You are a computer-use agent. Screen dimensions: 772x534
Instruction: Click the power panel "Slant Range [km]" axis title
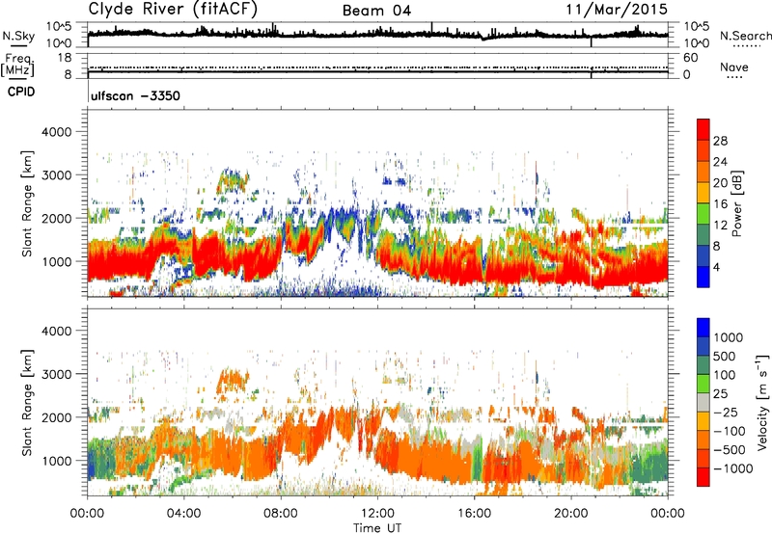pyautogui.click(x=27, y=203)
